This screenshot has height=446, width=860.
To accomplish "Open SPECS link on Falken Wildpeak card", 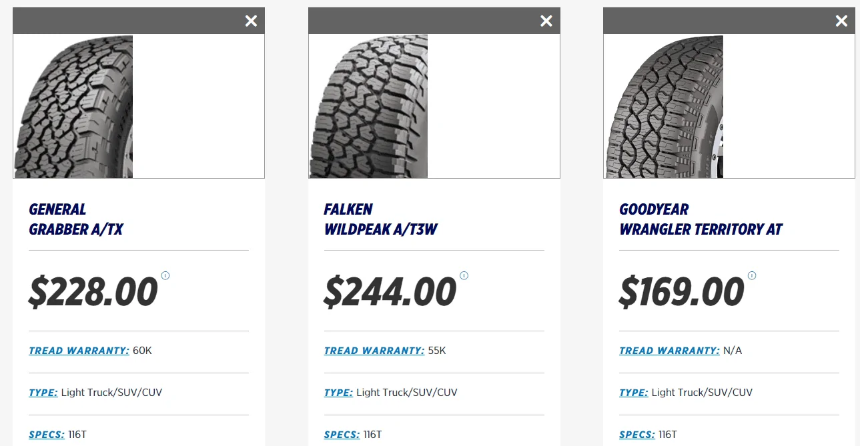I will coord(342,434).
